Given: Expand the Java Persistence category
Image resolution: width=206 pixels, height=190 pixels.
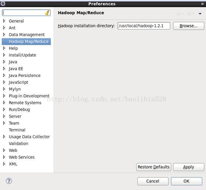Looking at the screenshot, I should coord(4,75).
